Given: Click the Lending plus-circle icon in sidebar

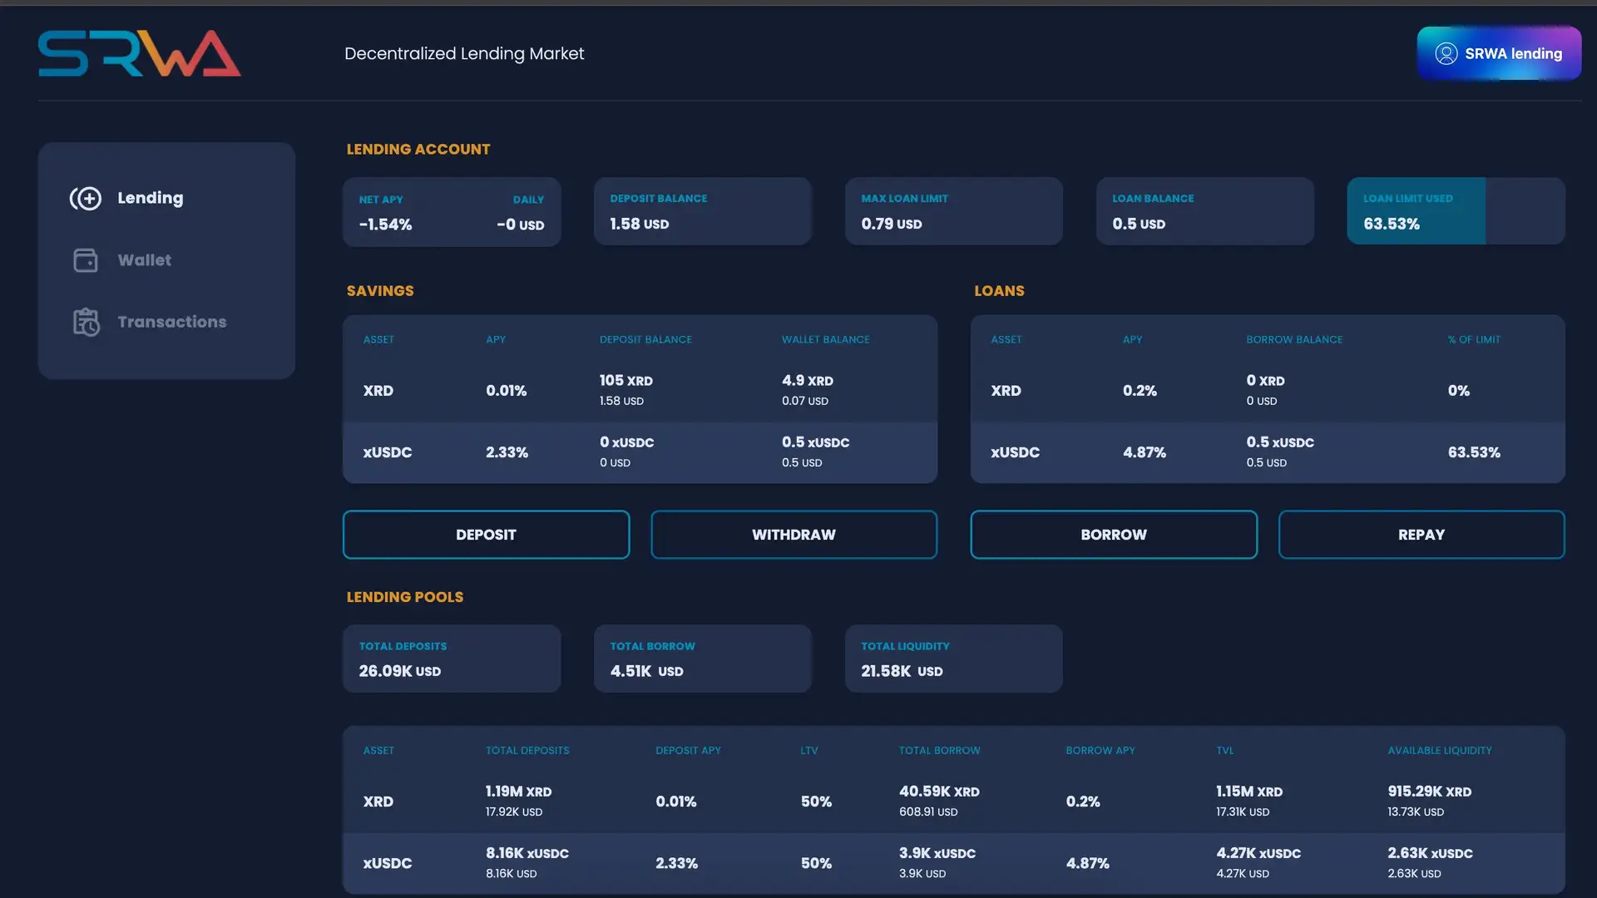Looking at the screenshot, I should pyautogui.click(x=86, y=198).
